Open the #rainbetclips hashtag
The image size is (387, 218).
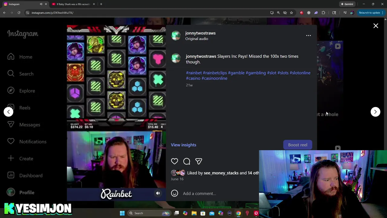[215, 73]
